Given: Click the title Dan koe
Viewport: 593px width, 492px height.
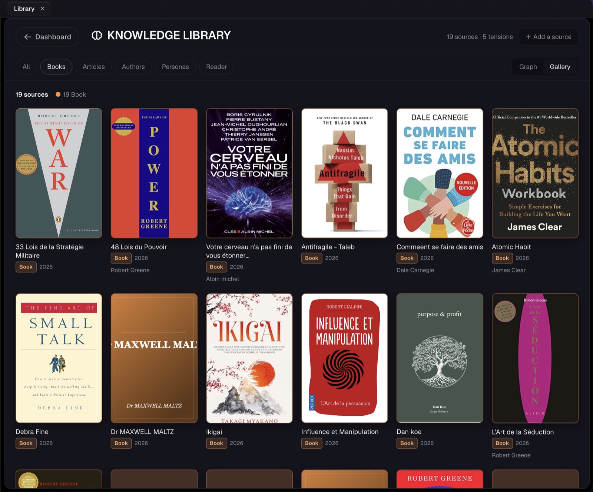Looking at the screenshot, I should [409, 432].
